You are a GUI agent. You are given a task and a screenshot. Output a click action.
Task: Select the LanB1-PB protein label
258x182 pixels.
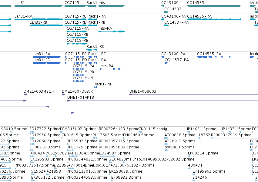click(x=41, y=60)
